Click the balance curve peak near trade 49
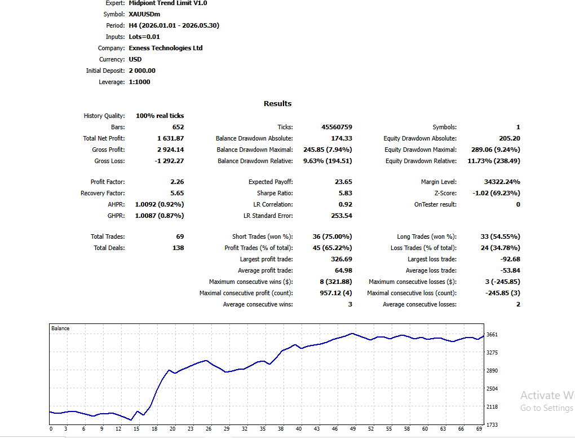 coord(352,334)
